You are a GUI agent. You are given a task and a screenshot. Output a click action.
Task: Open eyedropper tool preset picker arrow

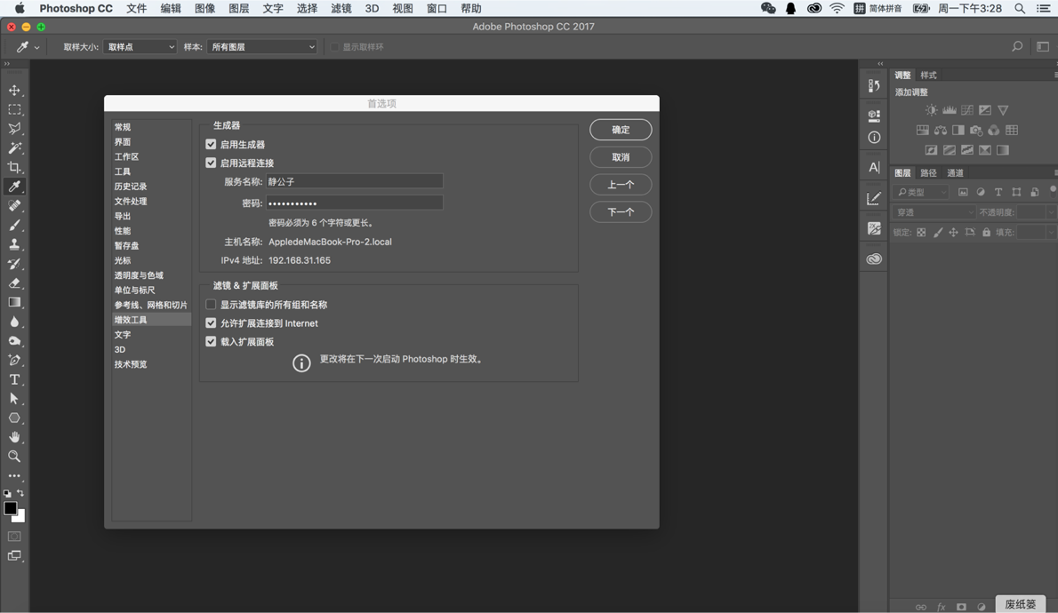tap(36, 47)
